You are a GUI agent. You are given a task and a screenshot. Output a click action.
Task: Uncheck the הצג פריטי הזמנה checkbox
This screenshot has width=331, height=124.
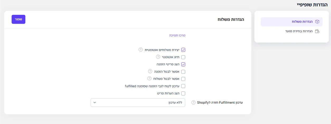coord(183,64)
